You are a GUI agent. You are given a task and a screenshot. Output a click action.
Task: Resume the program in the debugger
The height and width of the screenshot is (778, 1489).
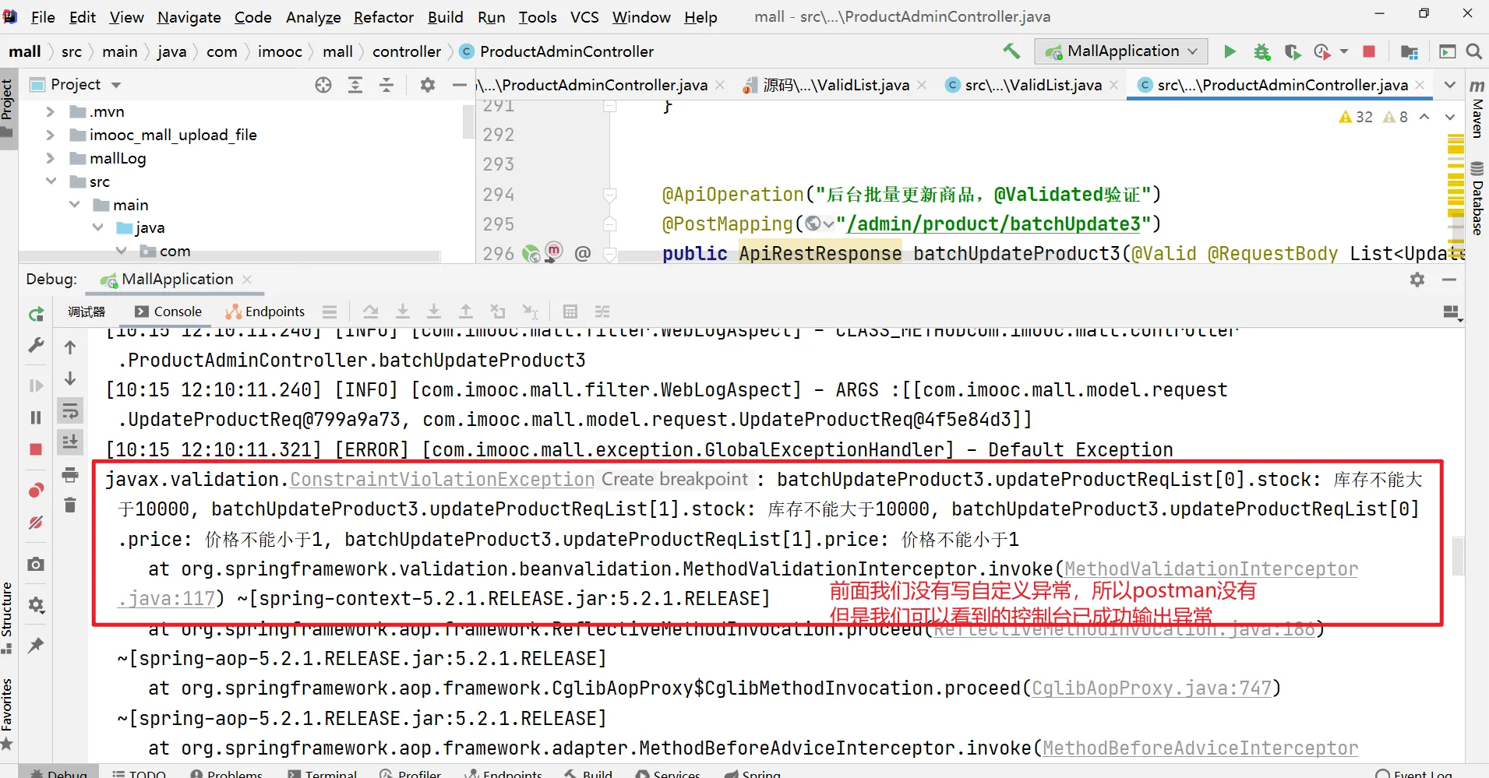coord(36,385)
